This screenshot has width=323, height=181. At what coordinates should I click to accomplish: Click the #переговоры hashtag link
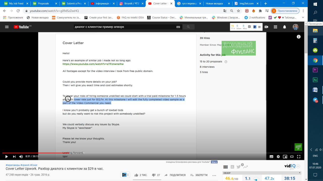tap(13, 165)
